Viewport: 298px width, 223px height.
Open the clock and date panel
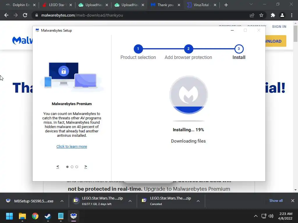[x=285, y=216]
